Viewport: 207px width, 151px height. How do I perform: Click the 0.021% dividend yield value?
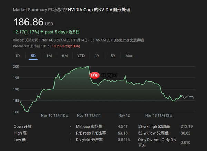click(x=124, y=140)
